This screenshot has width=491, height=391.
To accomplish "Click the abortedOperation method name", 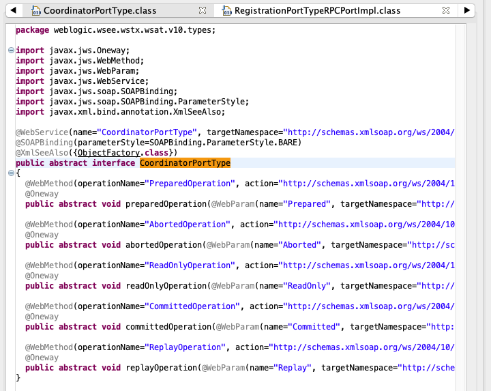I will (164, 245).
